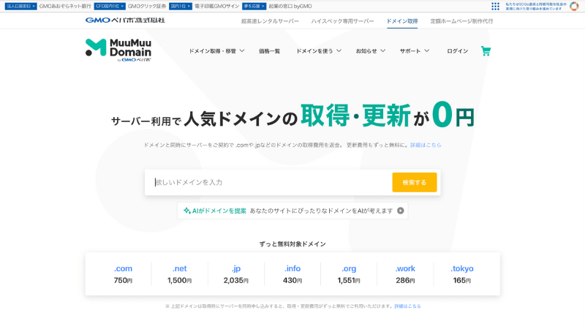This screenshot has height=329, width=585.
Task: Open the SDGs initiative text link
Action: pyautogui.click(x=536, y=7)
